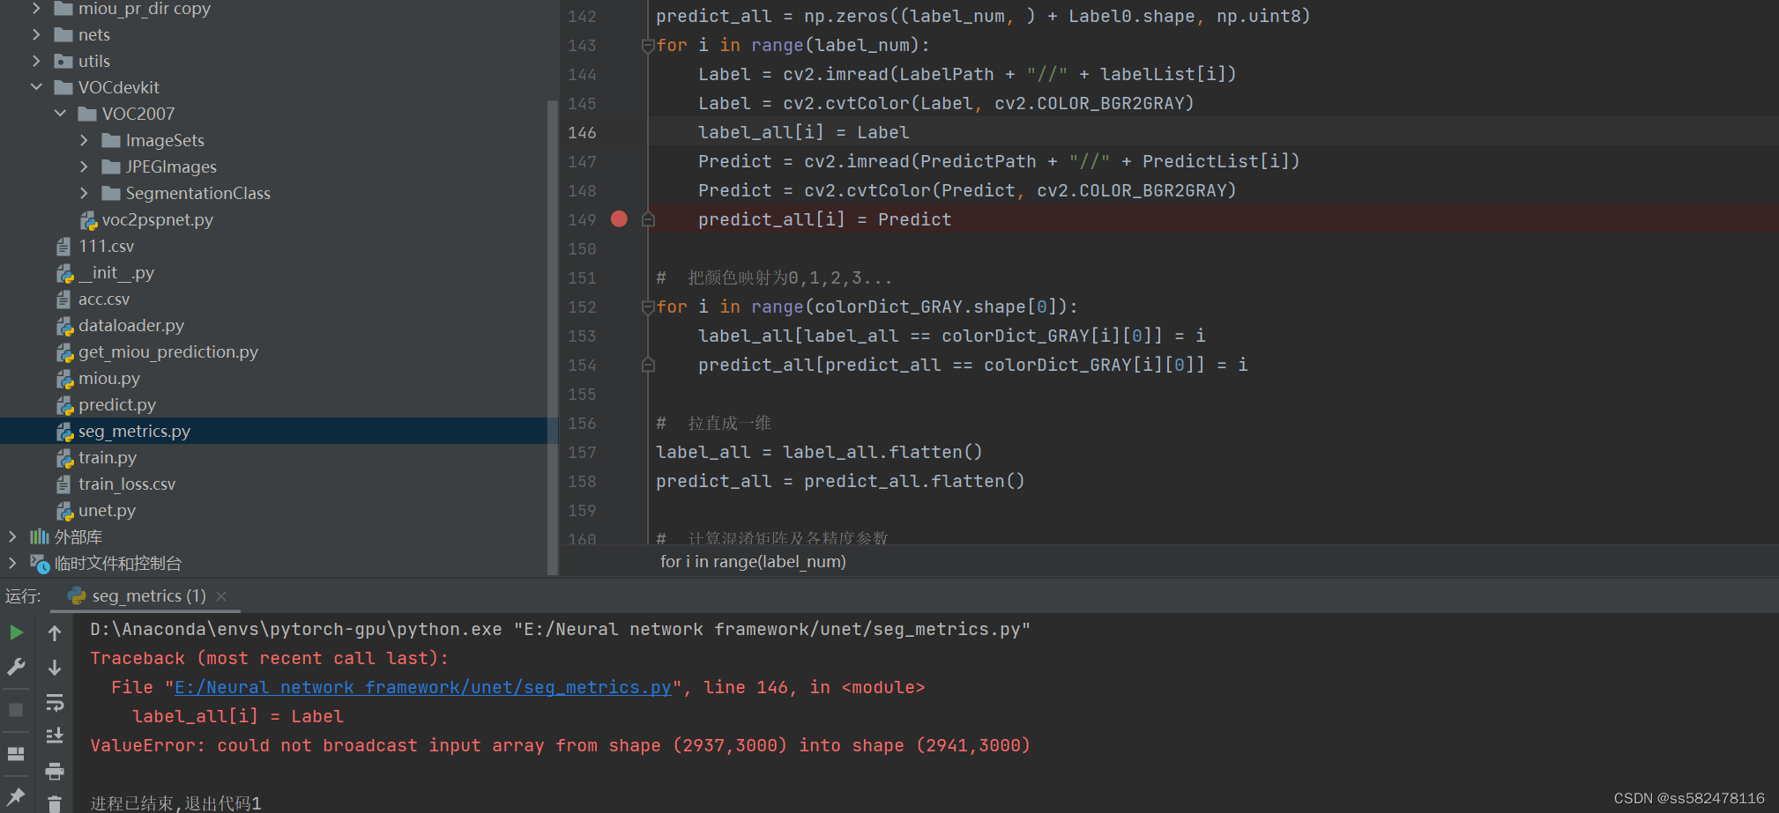Navigate down the stack trace arrow
This screenshot has width=1779, height=813.
coord(55,668)
